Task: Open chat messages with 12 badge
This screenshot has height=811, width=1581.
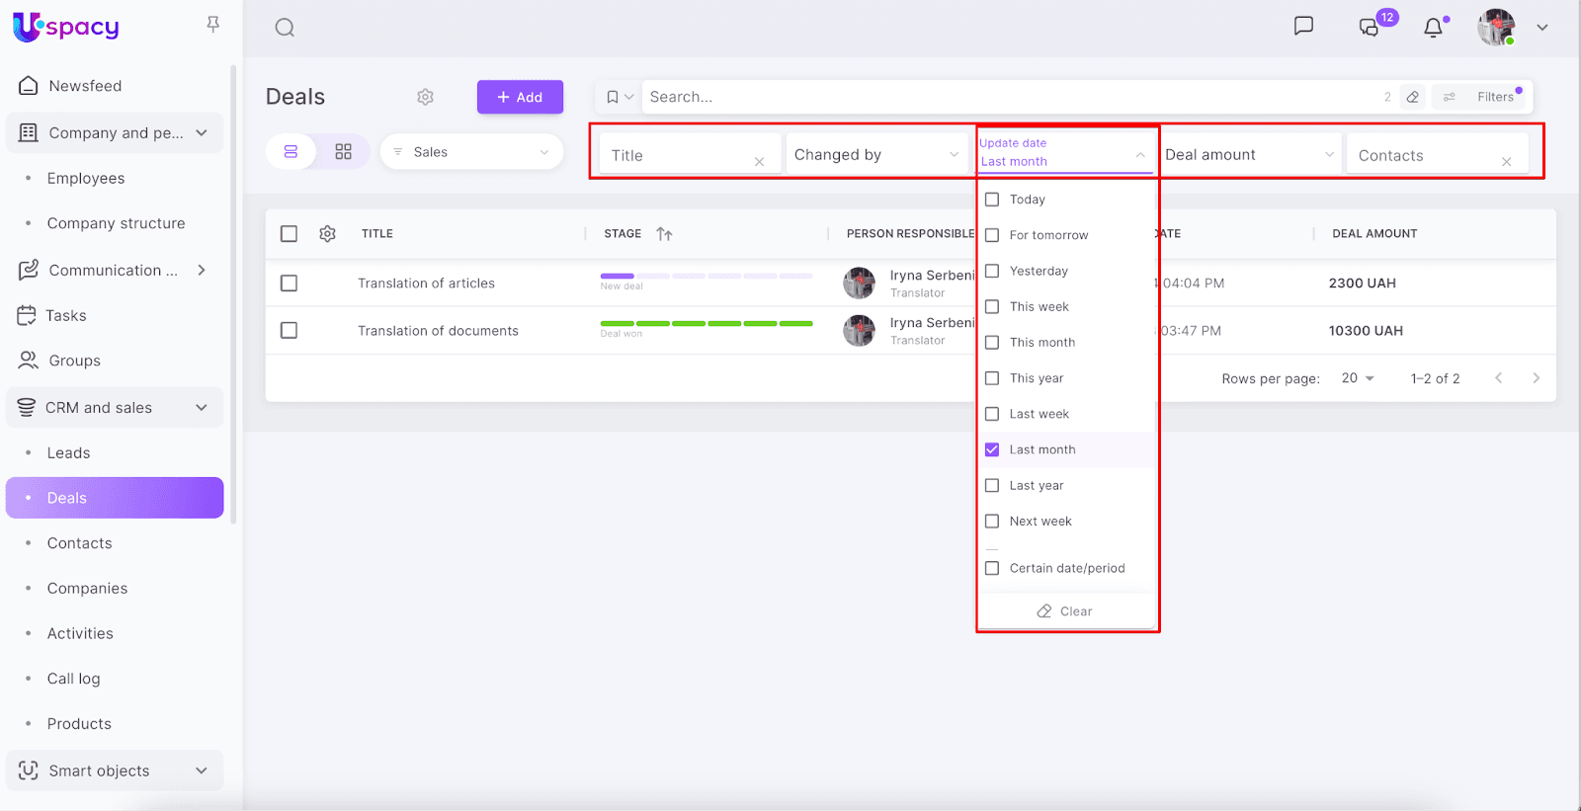Action: coord(1370,27)
